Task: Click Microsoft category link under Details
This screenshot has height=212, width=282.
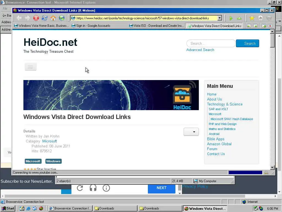Action: [50, 141]
